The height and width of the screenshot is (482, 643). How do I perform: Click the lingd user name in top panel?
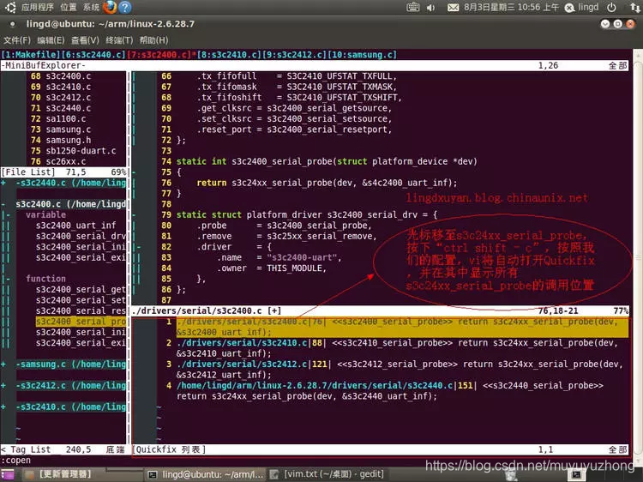pos(588,8)
